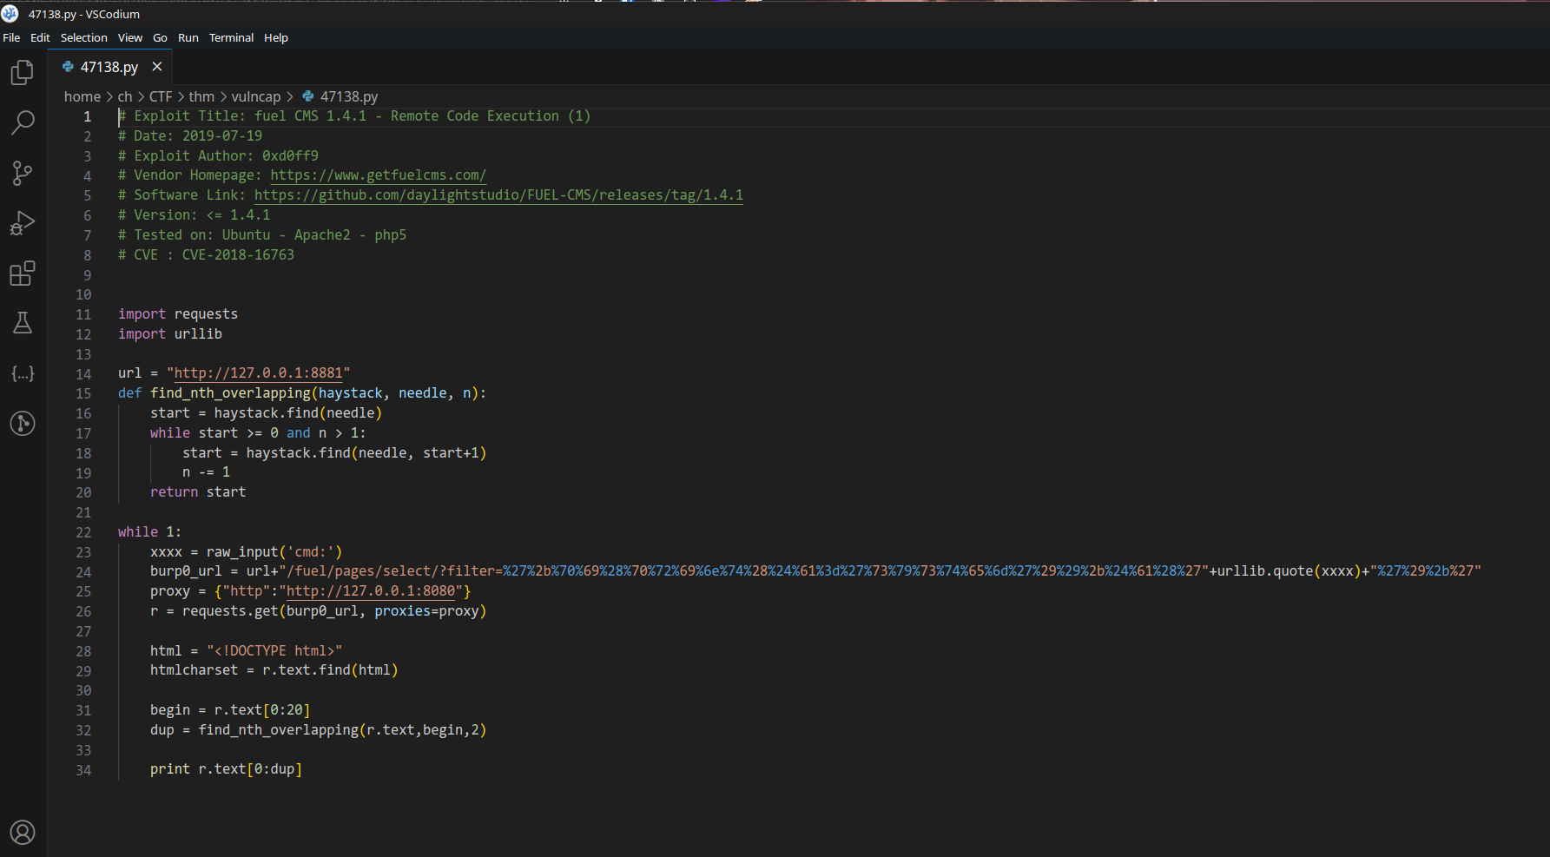This screenshot has width=1550, height=857.
Task: Click line number 22 in the gutter
Action: (x=83, y=532)
